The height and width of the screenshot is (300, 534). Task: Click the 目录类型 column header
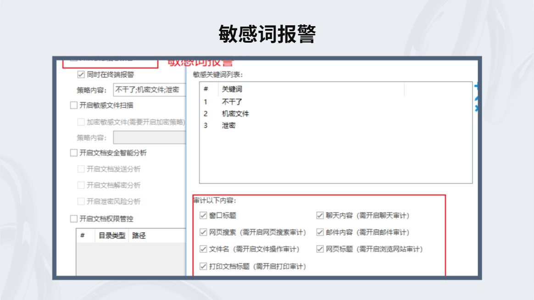[x=111, y=236]
